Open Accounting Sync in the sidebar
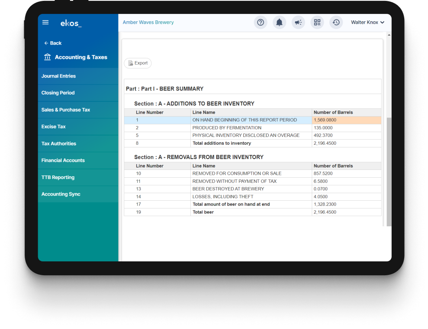 78,194
